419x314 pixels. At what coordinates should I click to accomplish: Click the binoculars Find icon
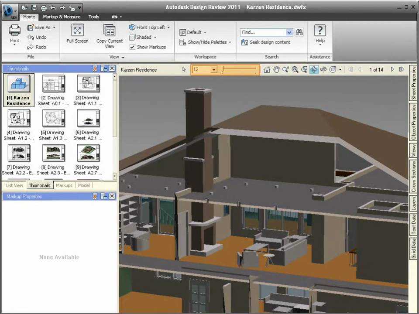[299, 32]
